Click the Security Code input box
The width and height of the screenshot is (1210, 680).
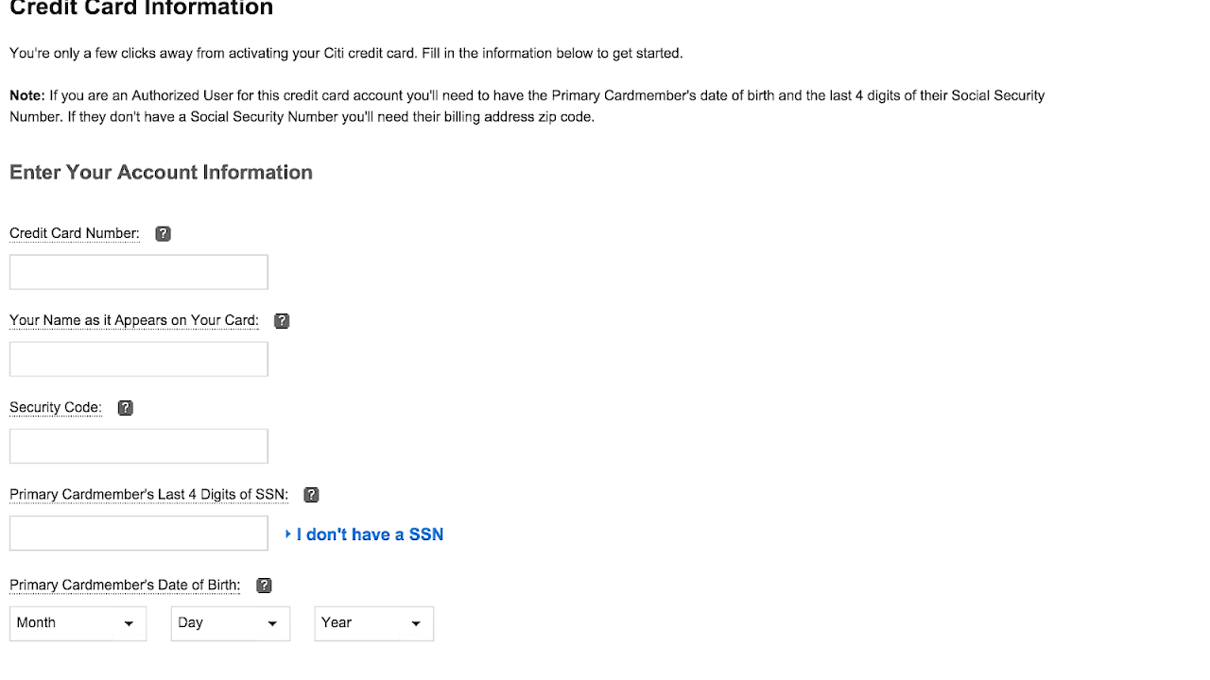tap(138, 445)
